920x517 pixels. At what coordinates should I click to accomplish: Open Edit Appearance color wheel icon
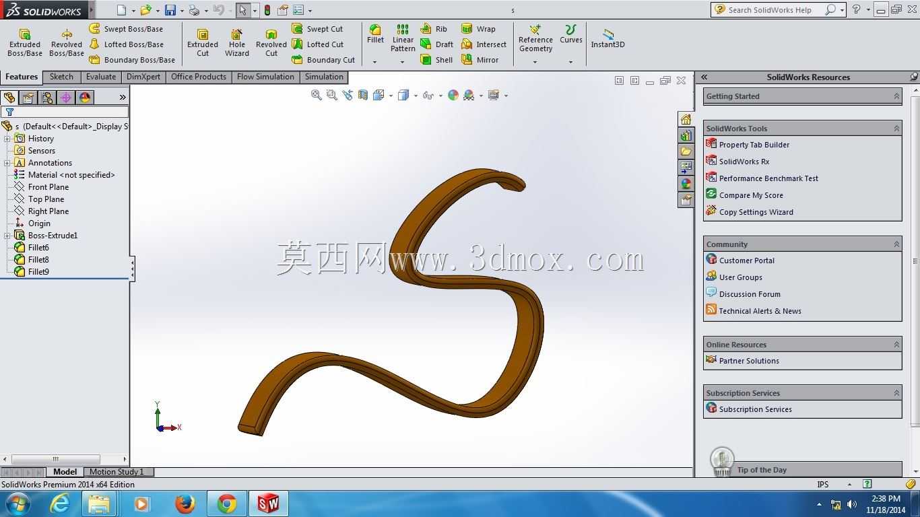tap(453, 96)
